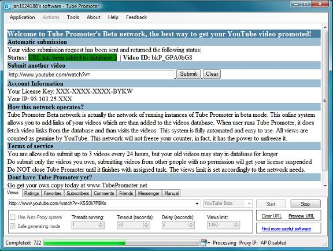333x251 pixels.
Task: Switch to the Messenger tab
Action: point(149,193)
